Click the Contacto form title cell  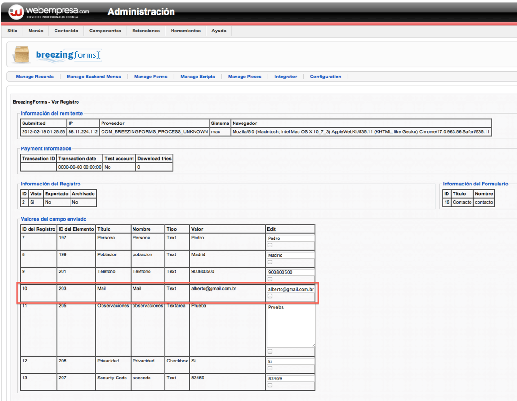(462, 202)
